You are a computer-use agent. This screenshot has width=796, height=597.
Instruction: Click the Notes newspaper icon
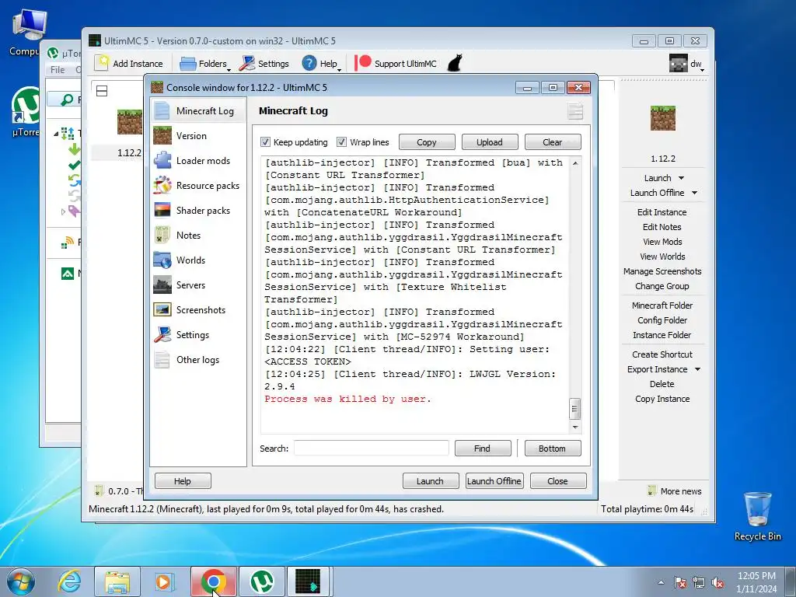coord(162,235)
